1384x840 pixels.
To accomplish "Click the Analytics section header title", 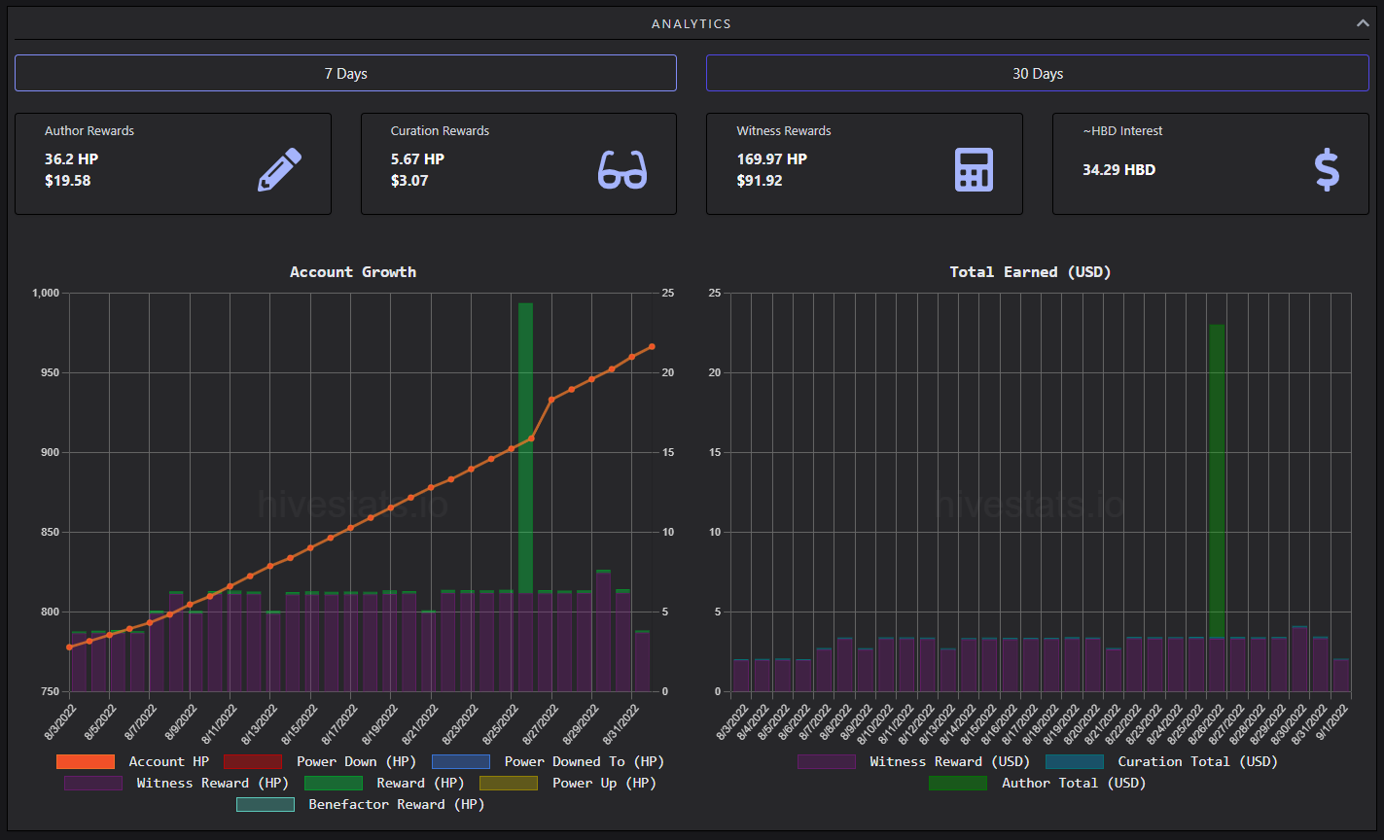I will click(x=692, y=23).
